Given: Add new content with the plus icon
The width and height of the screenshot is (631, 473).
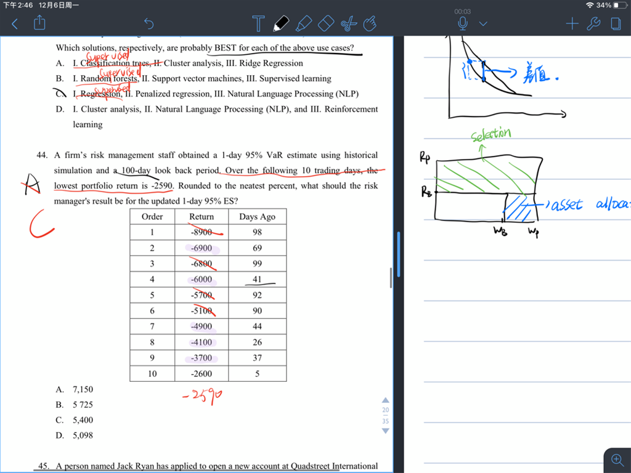Looking at the screenshot, I should click(572, 24).
